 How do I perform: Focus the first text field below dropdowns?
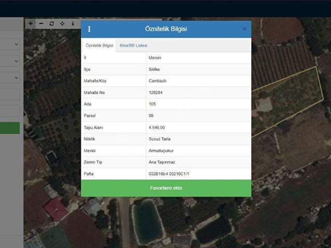(9, 95)
